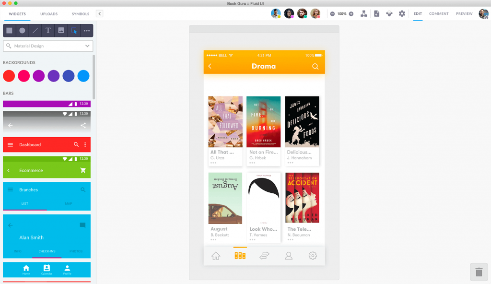Open the project sitemap view
This screenshot has width=491, height=284.
pyautogui.click(x=363, y=13)
